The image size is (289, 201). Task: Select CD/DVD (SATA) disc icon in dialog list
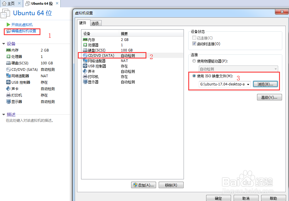[85, 56]
